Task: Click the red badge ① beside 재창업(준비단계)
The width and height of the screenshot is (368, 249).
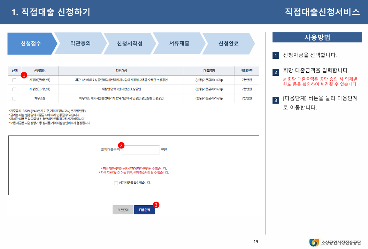Action: [24, 75]
